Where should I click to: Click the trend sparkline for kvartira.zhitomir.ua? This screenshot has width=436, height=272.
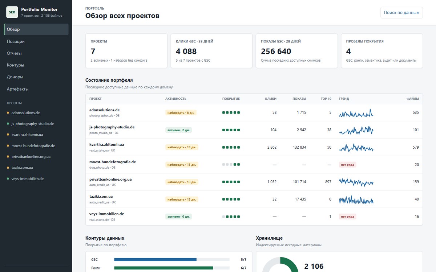click(x=356, y=148)
